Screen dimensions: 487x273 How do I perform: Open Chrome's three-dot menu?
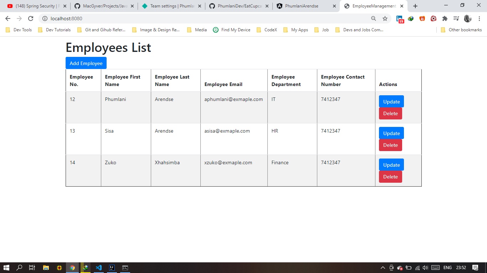pos(480,18)
